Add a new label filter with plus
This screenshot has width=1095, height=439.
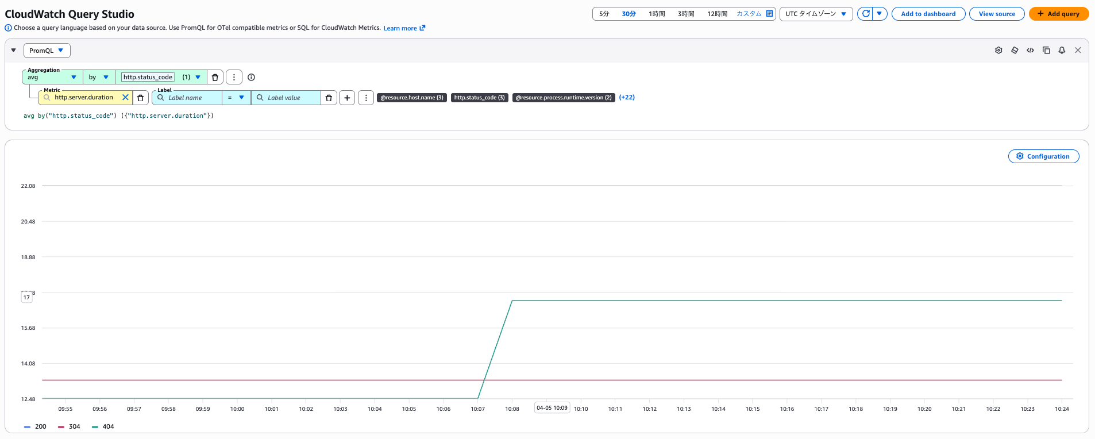[x=347, y=98]
